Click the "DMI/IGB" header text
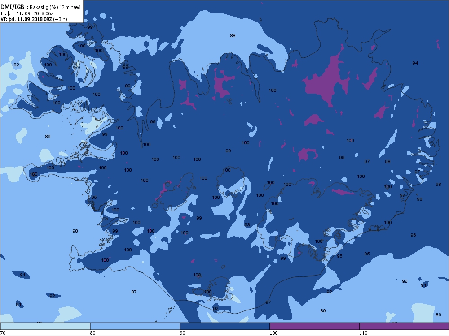 point(13,7)
